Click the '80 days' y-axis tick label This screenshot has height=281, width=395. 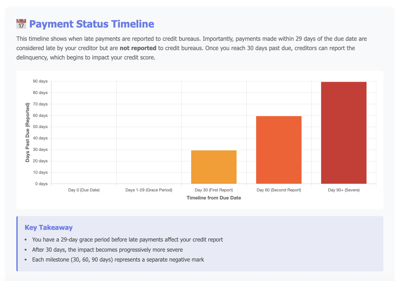(40, 93)
